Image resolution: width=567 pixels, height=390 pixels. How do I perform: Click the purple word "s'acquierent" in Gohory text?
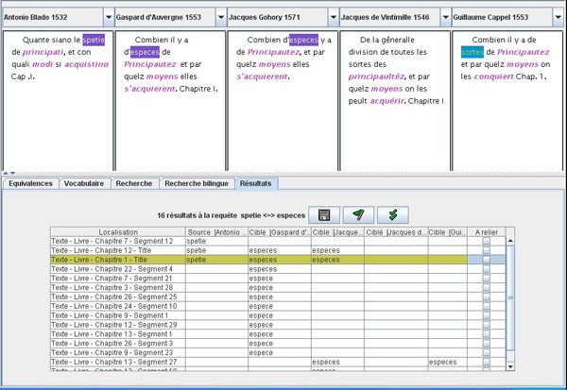click(264, 76)
